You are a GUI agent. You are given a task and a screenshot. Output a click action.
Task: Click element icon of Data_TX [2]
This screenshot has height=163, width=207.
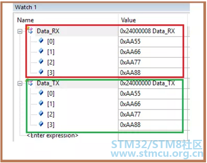(41, 113)
